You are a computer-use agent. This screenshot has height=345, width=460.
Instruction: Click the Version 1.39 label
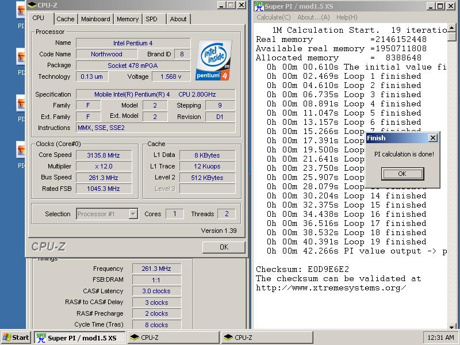point(218,231)
